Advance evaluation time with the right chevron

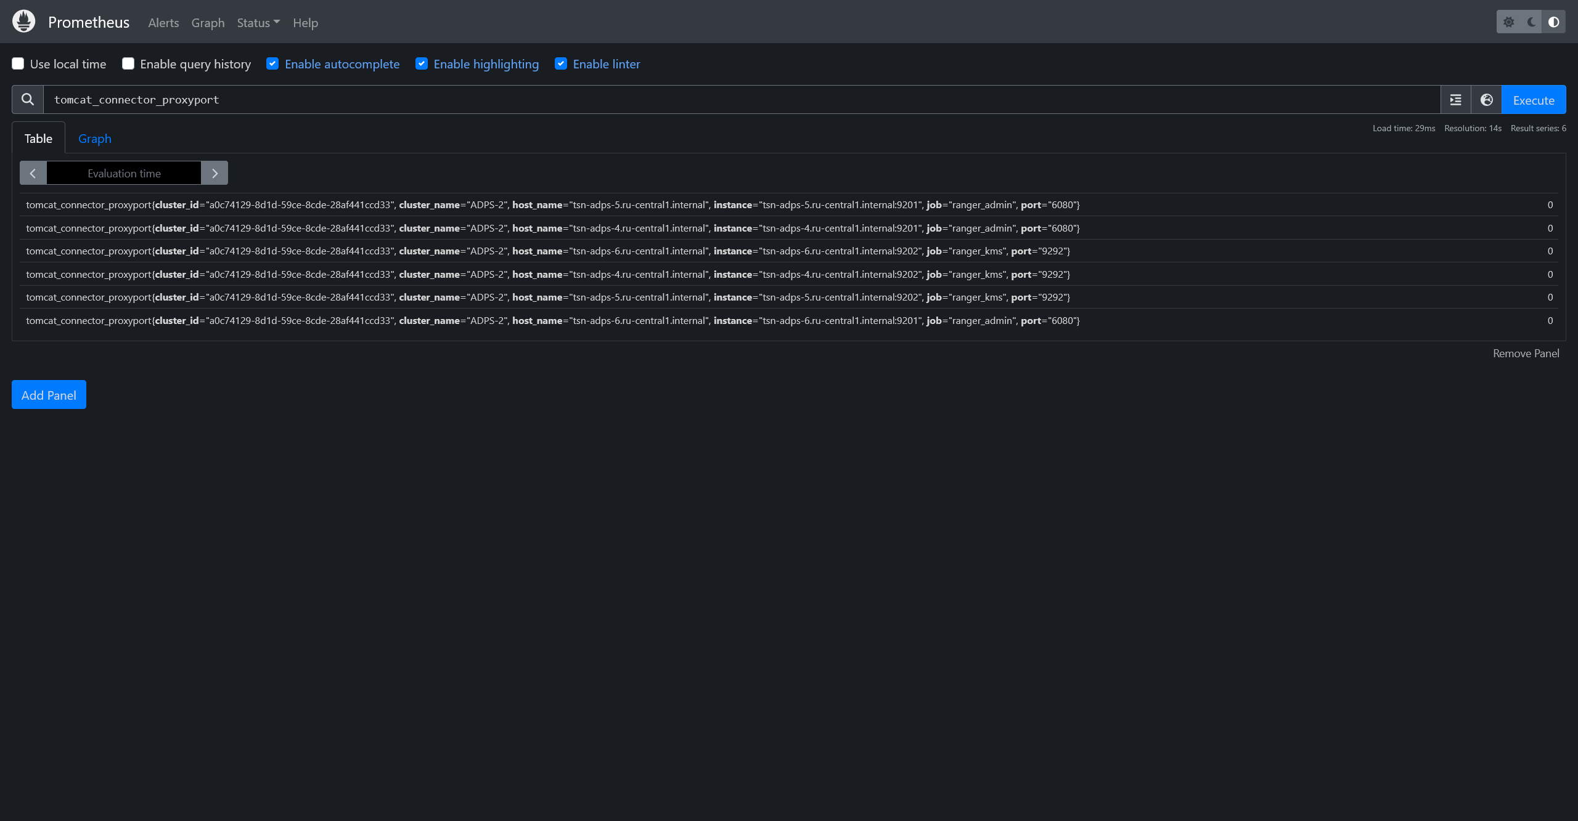(214, 172)
